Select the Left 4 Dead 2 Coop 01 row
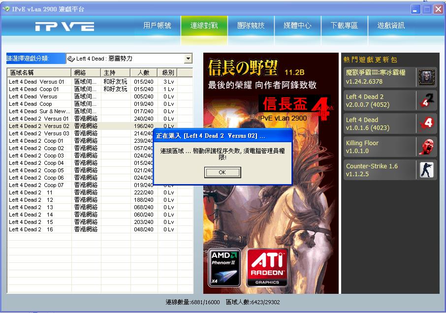446x313 pixels. pyautogui.click(x=81, y=141)
